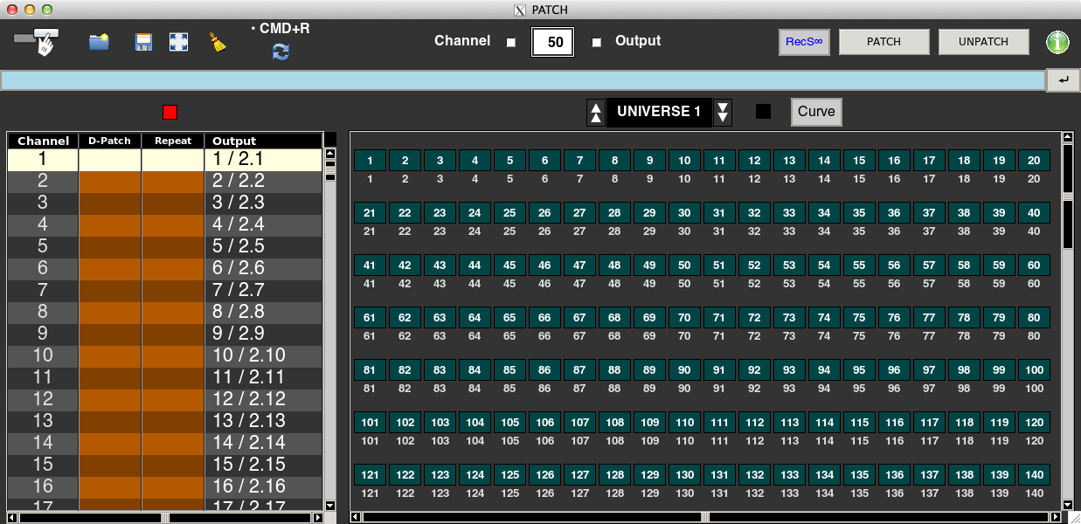Toggle black square next to Curve

pyautogui.click(x=763, y=112)
